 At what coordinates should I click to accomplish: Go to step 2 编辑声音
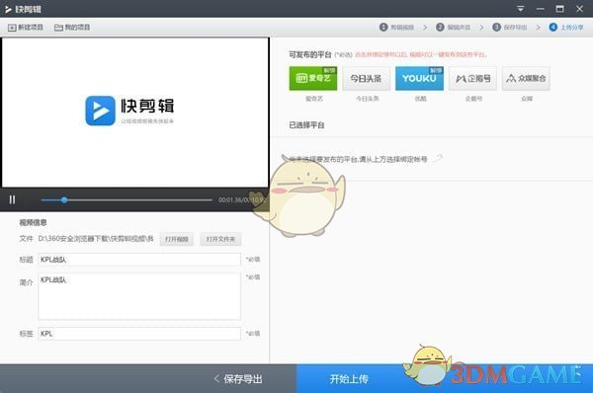click(453, 28)
